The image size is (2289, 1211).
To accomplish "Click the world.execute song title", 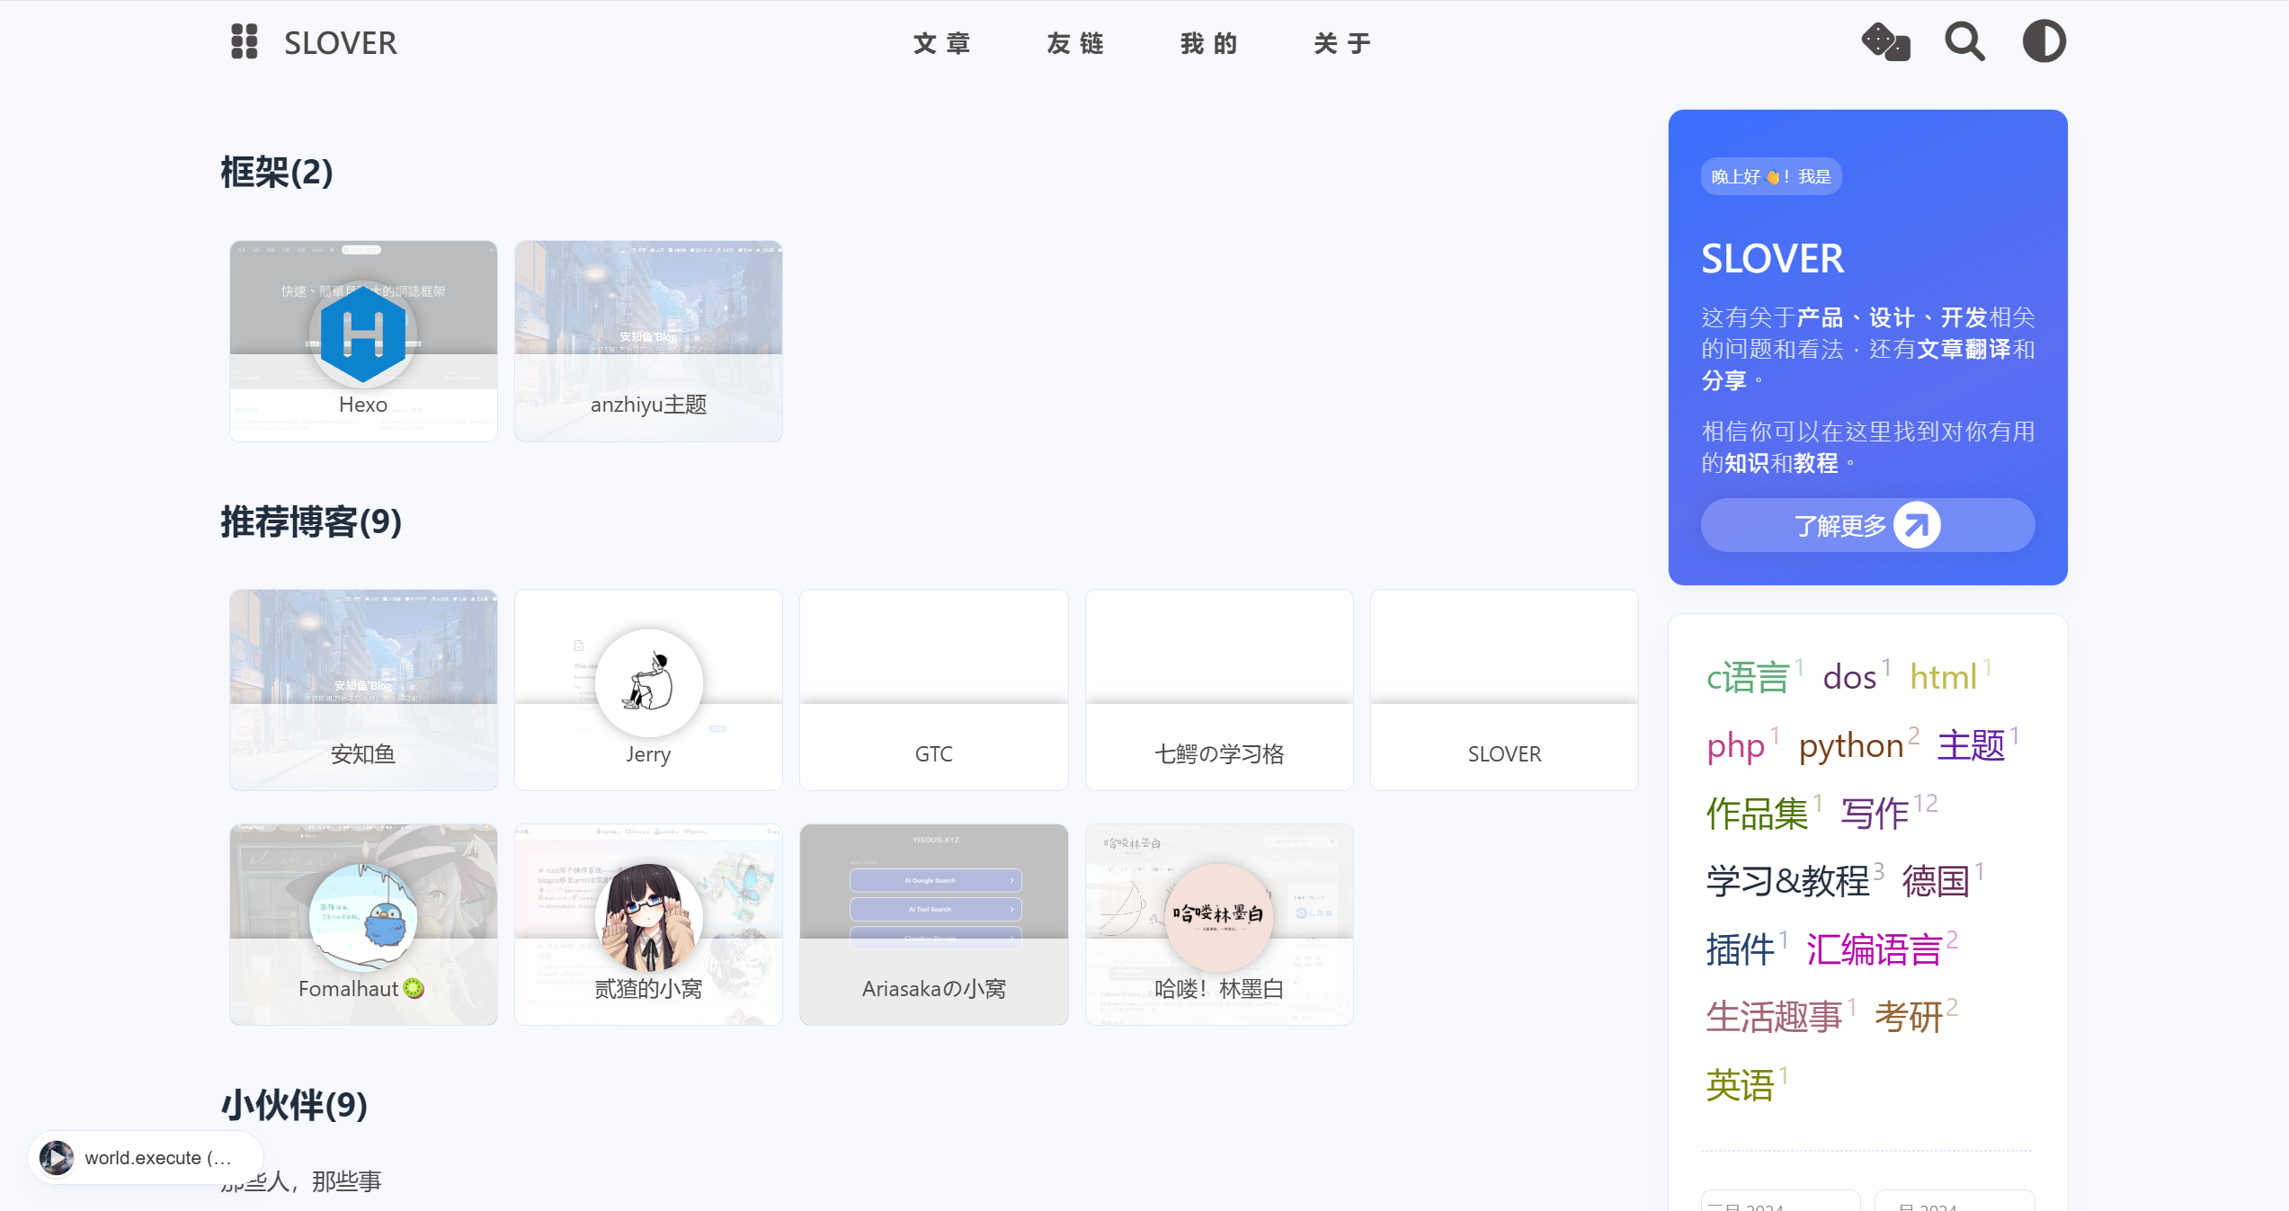I will pyautogui.click(x=158, y=1158).
